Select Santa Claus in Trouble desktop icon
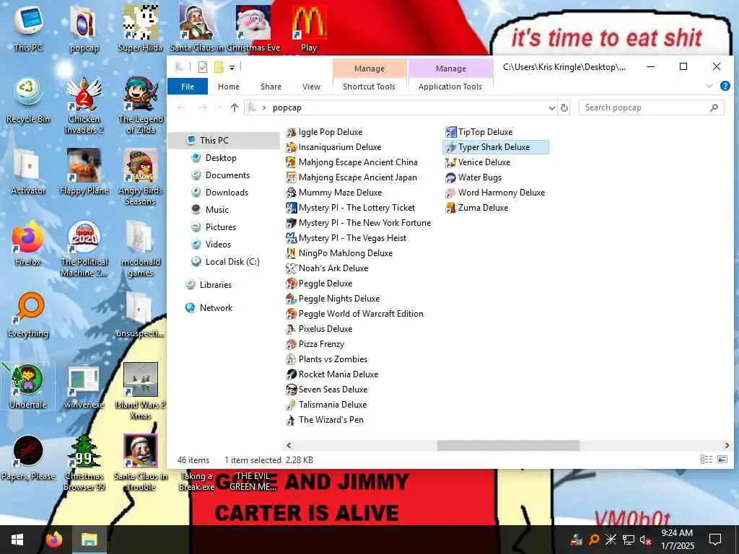This screenshot has height=554, width=739. [x=141, y=462]
